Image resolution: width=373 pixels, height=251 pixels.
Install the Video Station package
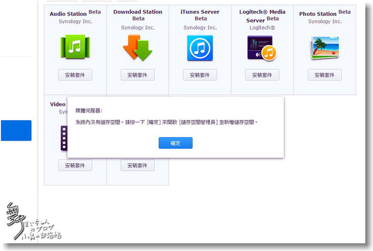point(75,165)
